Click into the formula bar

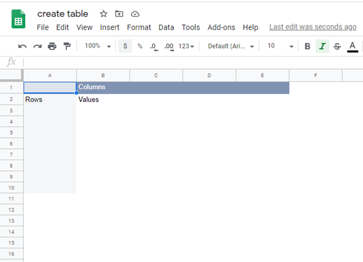193,62
